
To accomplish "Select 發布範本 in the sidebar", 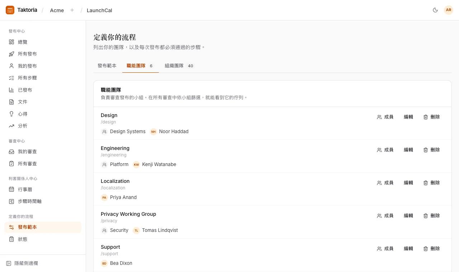I will pos(43,227).
